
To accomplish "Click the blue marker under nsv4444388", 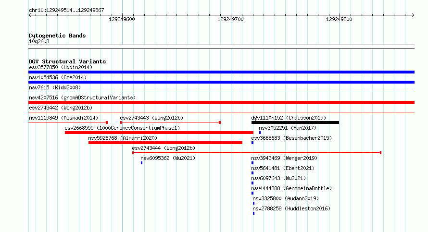I will [252, 193].
